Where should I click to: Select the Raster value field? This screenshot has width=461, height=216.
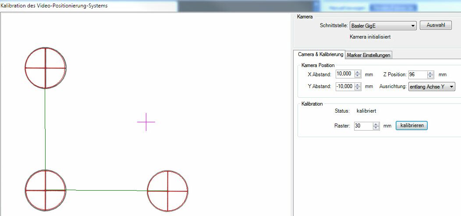tap(363, 126)
